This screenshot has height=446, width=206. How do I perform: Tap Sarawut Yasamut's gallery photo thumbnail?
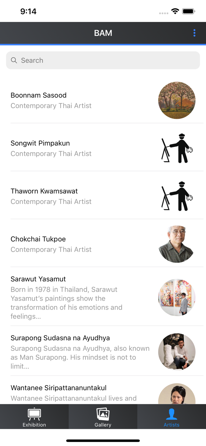click(x=177, y=297)
